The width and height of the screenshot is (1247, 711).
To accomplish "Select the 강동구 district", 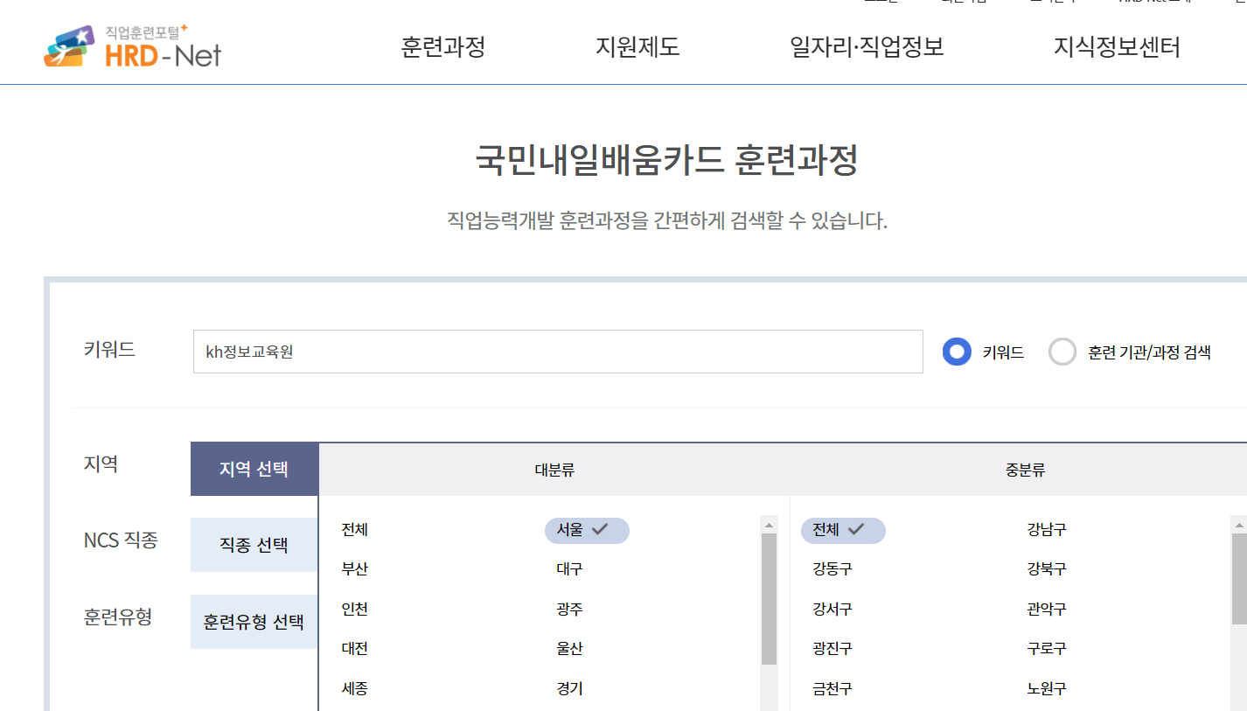I will coord(832,569).
